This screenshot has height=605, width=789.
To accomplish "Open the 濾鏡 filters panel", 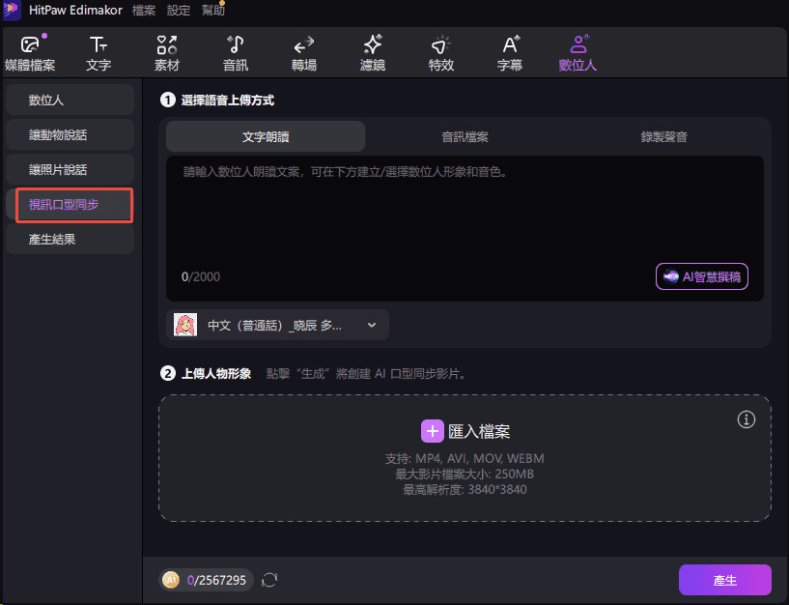I will (x=372, y=52).
